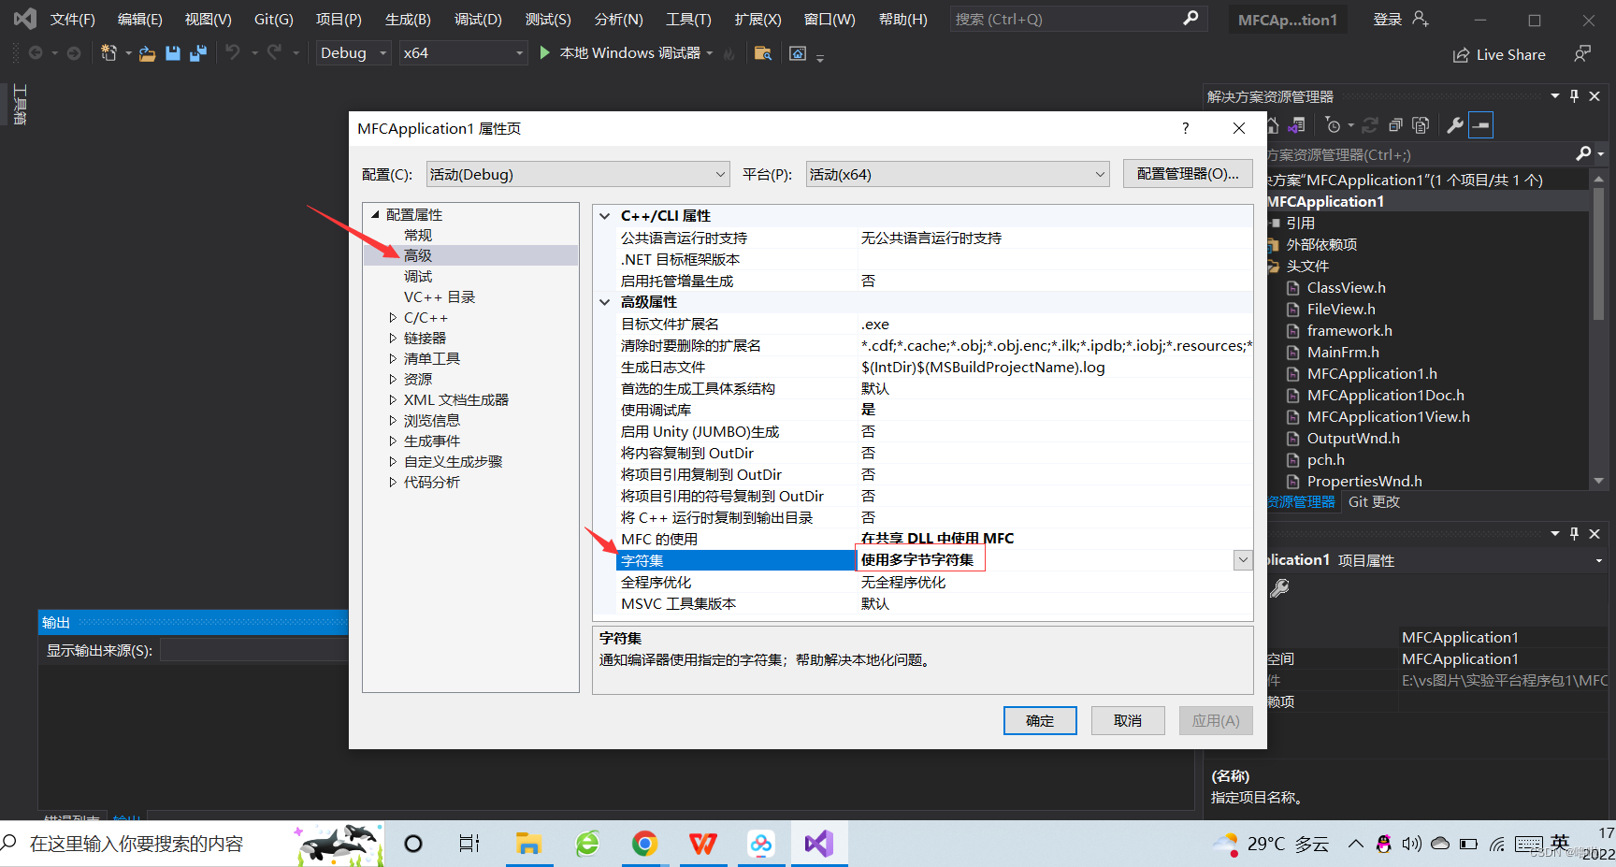Open the Configuration combo box
Screen dimensions: 1616x867
point(578,174)
